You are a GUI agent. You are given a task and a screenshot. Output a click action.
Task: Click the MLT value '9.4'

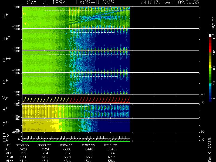(112, 153)
